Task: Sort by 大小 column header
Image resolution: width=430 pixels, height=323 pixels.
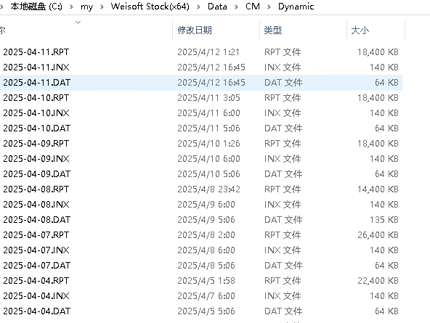Action: click(360, 30)
